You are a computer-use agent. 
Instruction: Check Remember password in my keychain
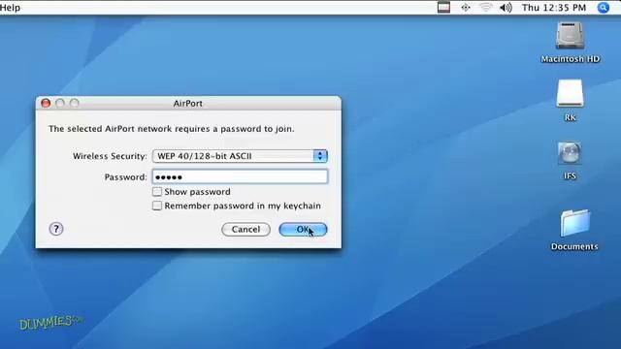(157, 206)
